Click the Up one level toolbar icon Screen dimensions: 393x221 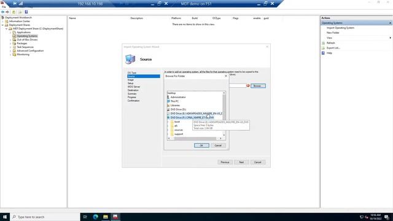coord(14,12)
